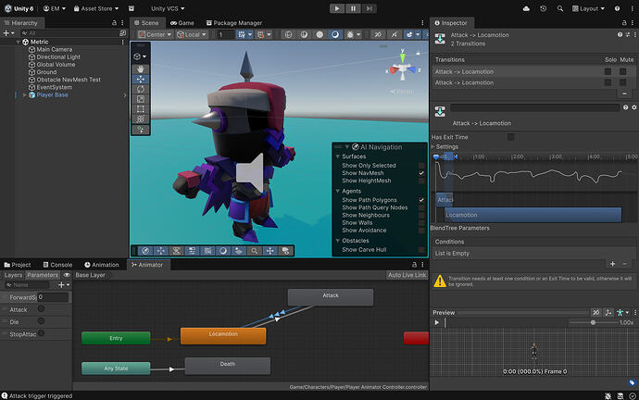Open Unity VCS dropdown
Viewport: 639px width, 400px height.
tap(168, 8)
